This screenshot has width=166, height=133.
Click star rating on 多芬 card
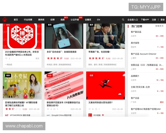(x=55, y=58)
